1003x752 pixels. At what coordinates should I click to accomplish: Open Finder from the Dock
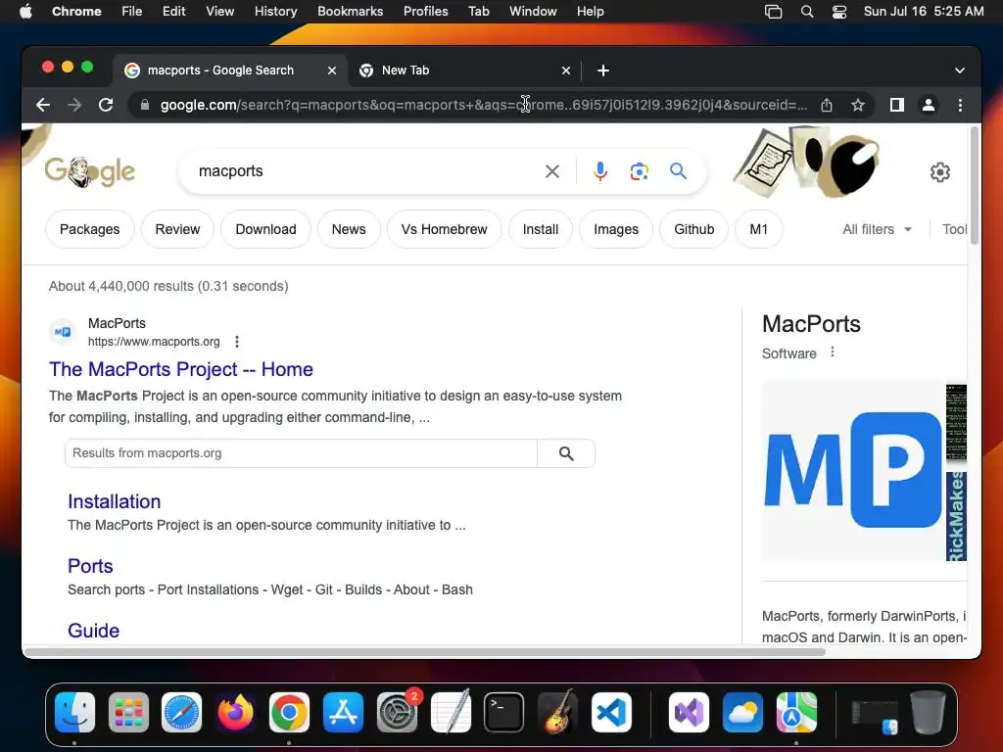pos(74,712)
